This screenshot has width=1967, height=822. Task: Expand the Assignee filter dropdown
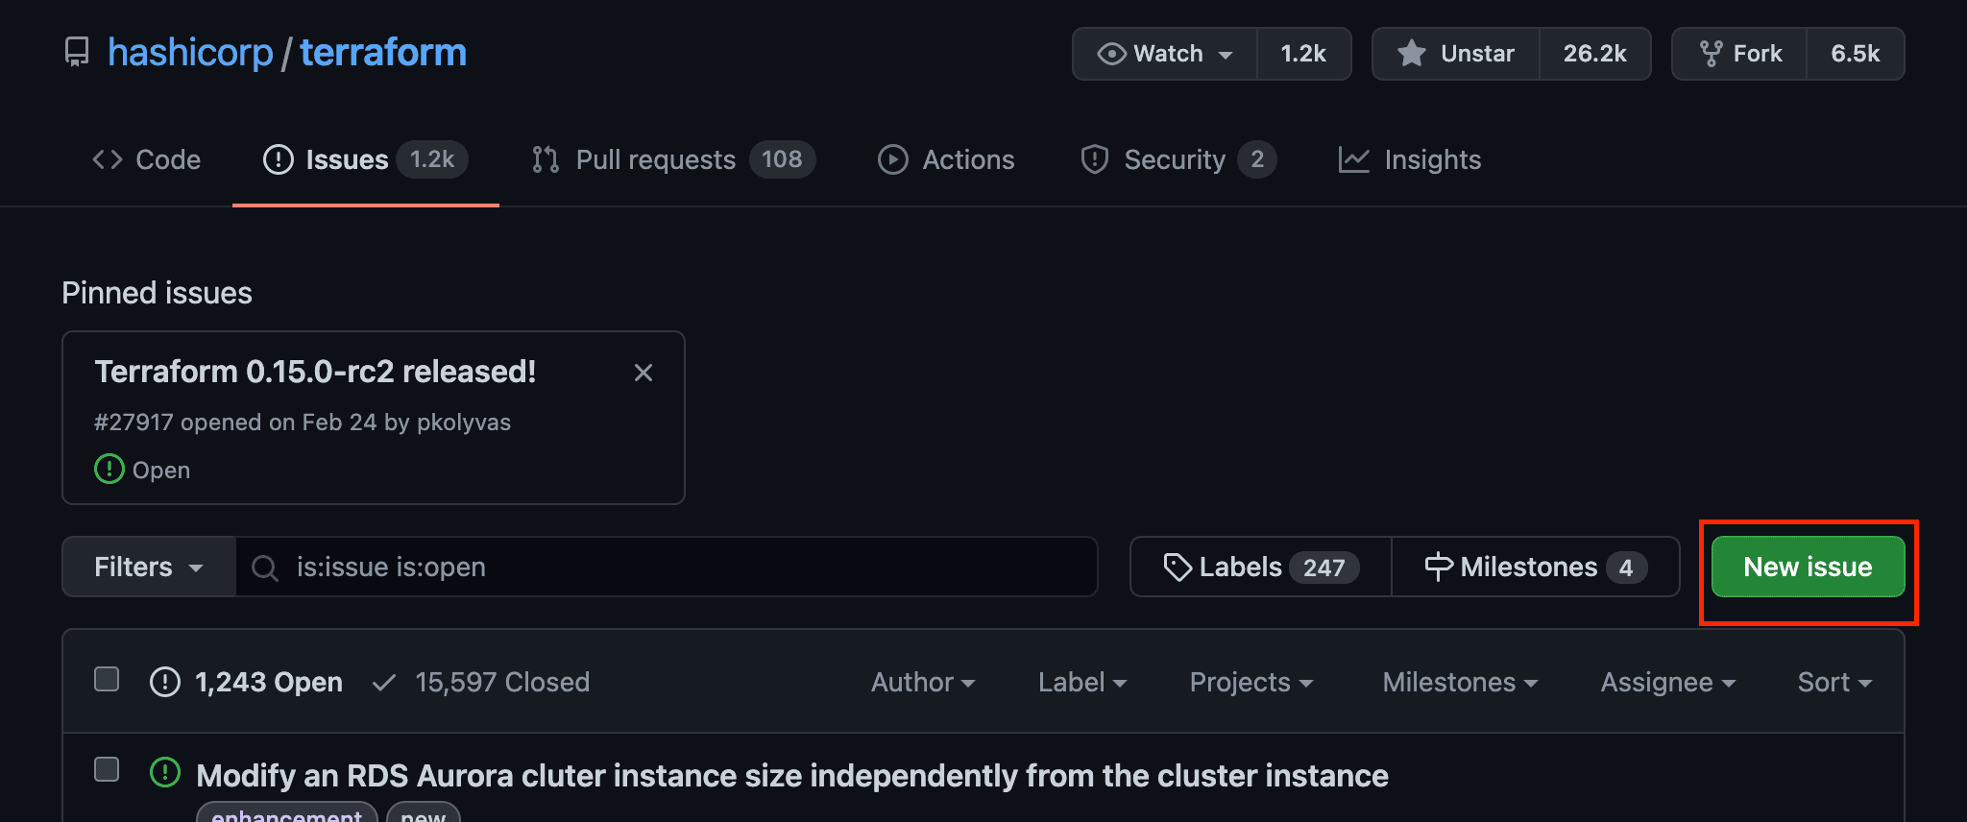(x=1668, y=682)
